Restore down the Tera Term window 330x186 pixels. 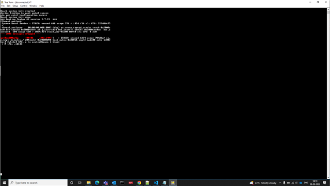point(318,2)
